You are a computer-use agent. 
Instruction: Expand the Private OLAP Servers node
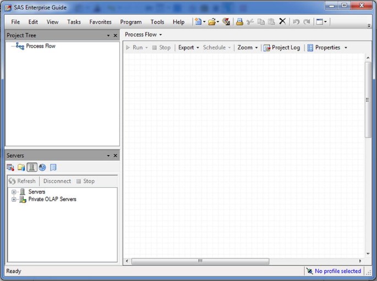click(14, 200)
